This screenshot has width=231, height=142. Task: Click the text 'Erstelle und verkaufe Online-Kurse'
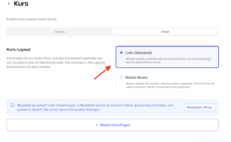pos(32,19)
